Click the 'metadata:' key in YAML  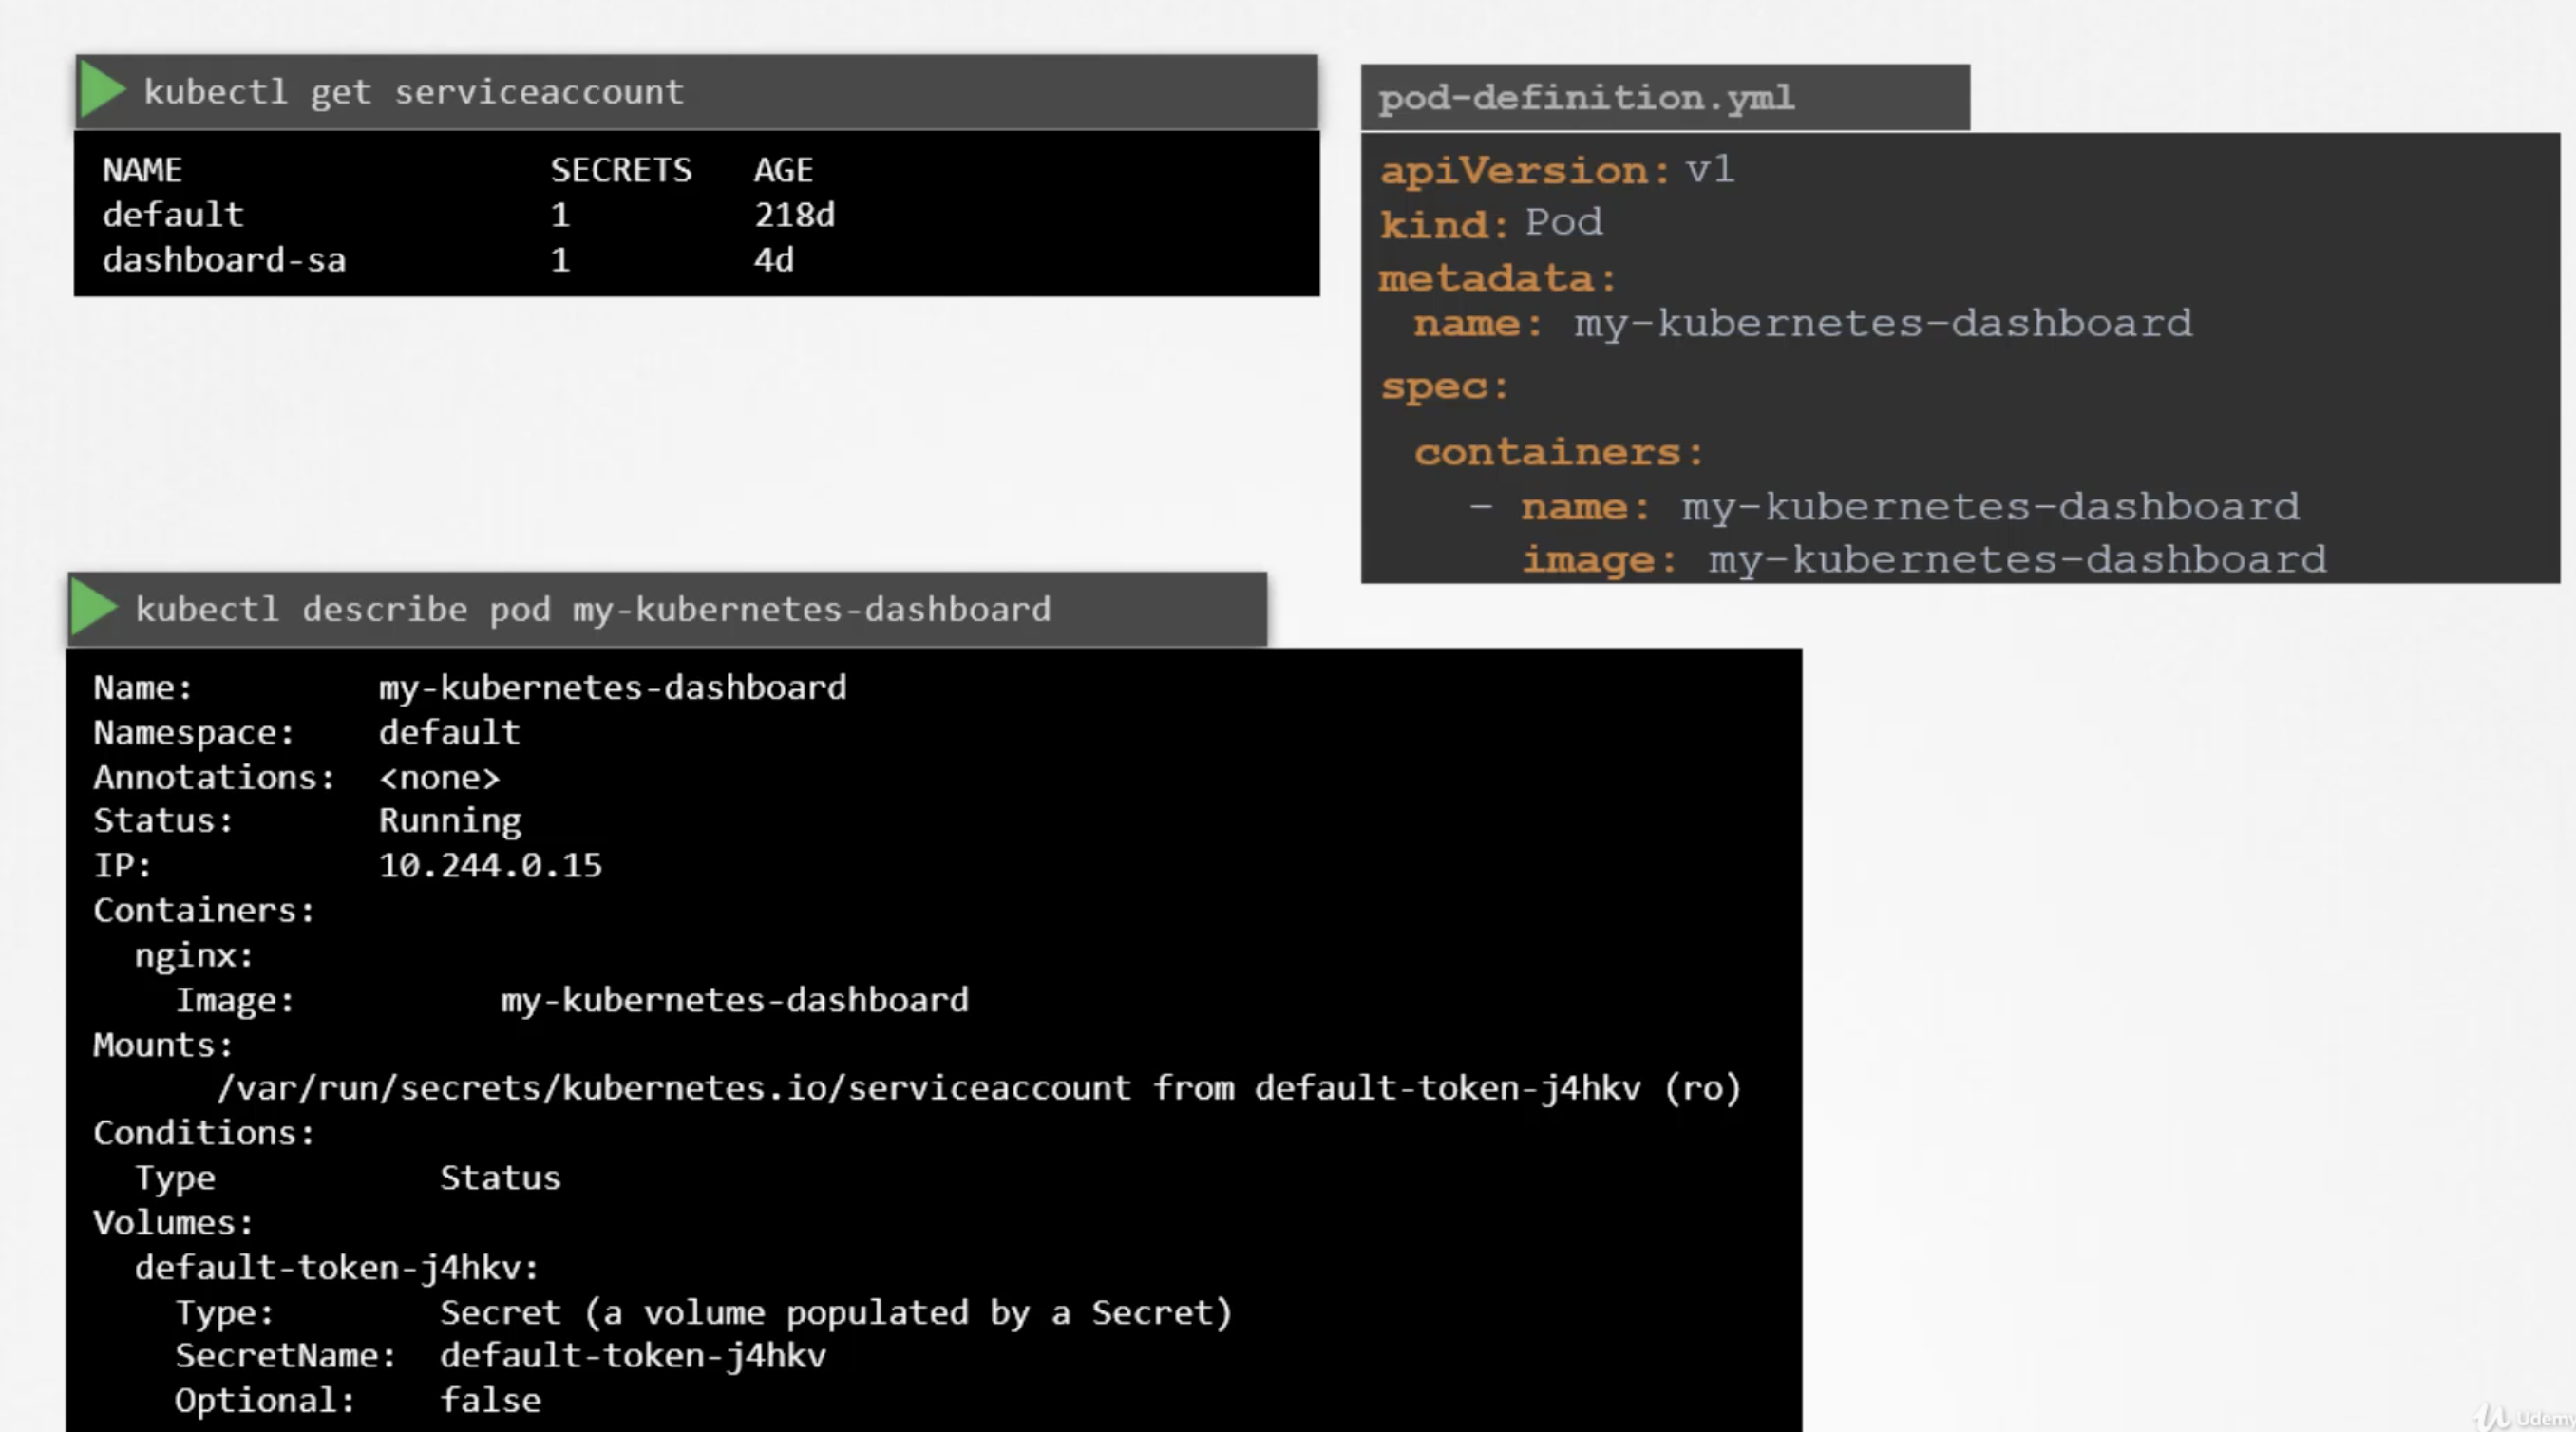coord(1498,278)
